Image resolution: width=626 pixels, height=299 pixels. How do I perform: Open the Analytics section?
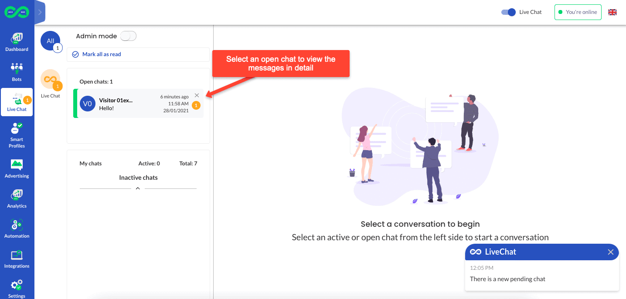point(17,198)
